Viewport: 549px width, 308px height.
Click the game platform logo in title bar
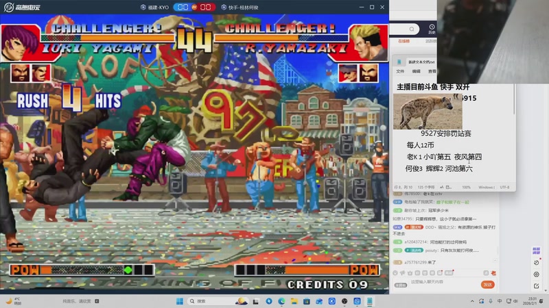pos(22,7)
